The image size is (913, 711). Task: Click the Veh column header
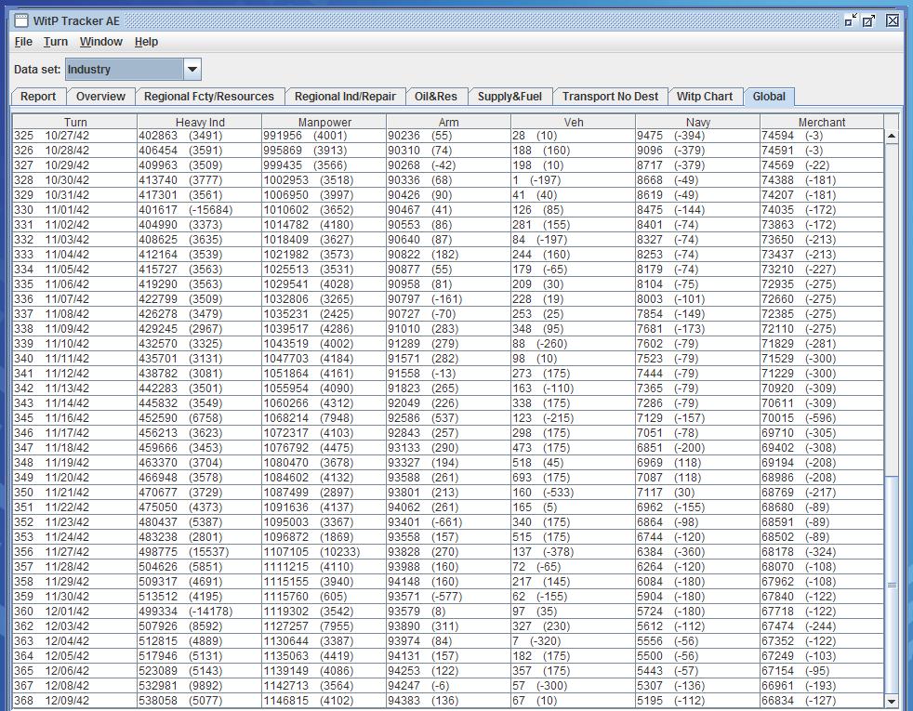pos(574,122)
